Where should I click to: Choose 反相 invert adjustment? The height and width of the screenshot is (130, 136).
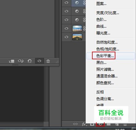click(100, 92)
